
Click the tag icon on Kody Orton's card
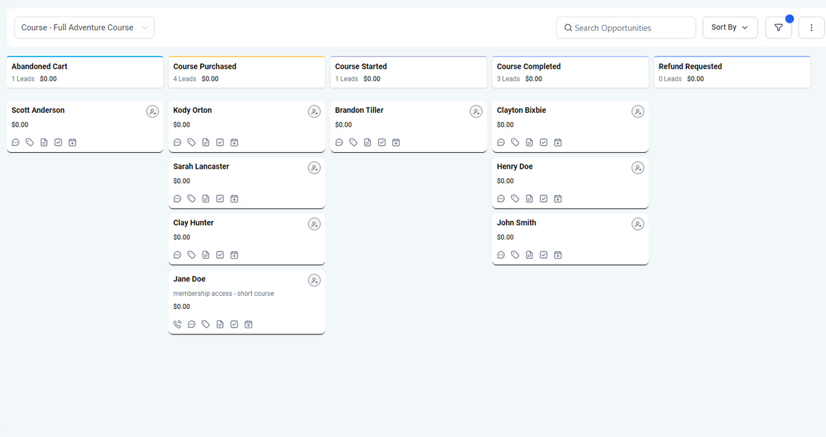click(191, 142)
